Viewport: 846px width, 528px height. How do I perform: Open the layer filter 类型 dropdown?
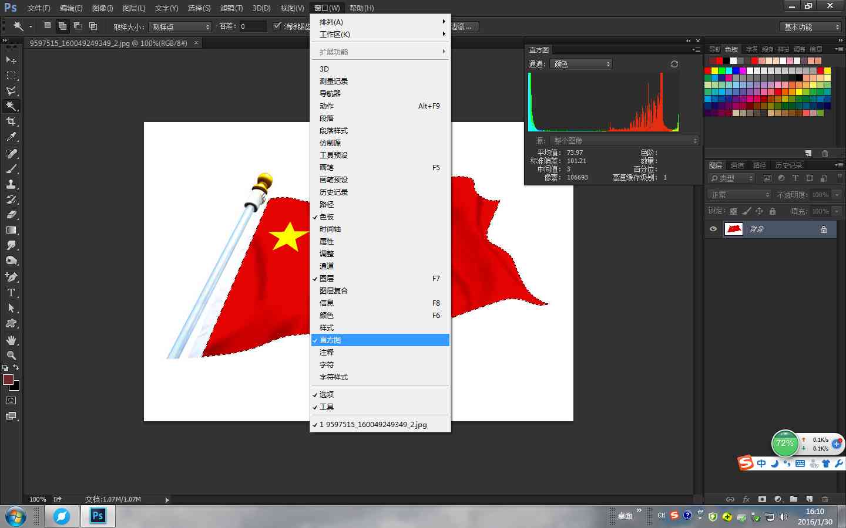pyautogui.click(x=731, y=178)
